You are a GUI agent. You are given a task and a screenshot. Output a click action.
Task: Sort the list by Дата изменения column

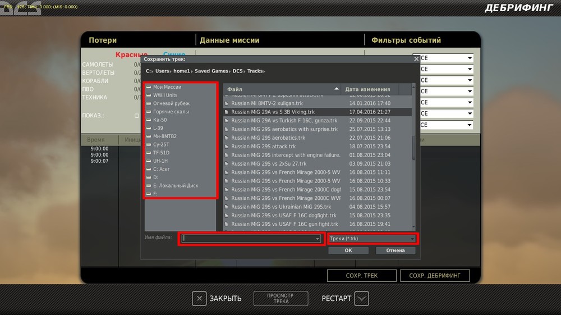(x=370, y=89)
